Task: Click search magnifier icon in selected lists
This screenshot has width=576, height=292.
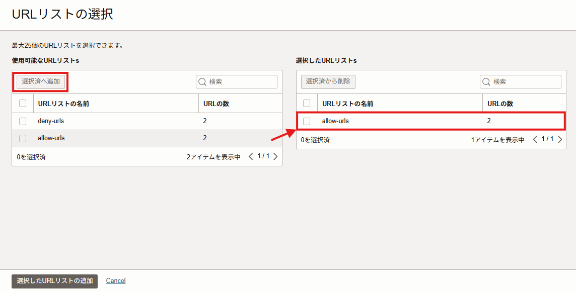Action: pyautogui.click(x=486, y=82)
